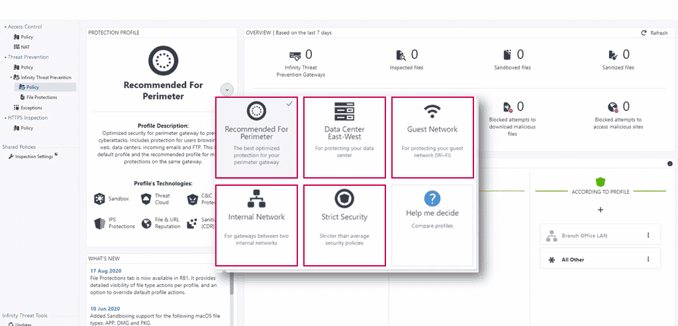Click the large perimeter icon in Protection Profile
This screenshot has width=678, height=326.
pyautogui.click(x=163, y=61)
